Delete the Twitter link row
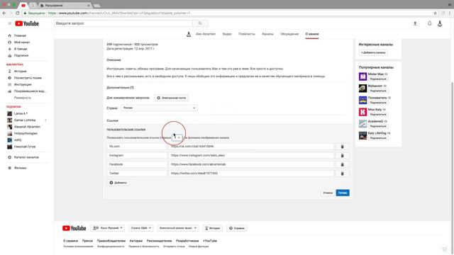This screenshot has height=255, width=454. tap(342, 174)
